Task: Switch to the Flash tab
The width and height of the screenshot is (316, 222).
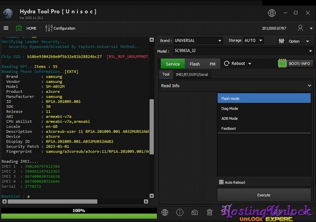Action: 195,64
